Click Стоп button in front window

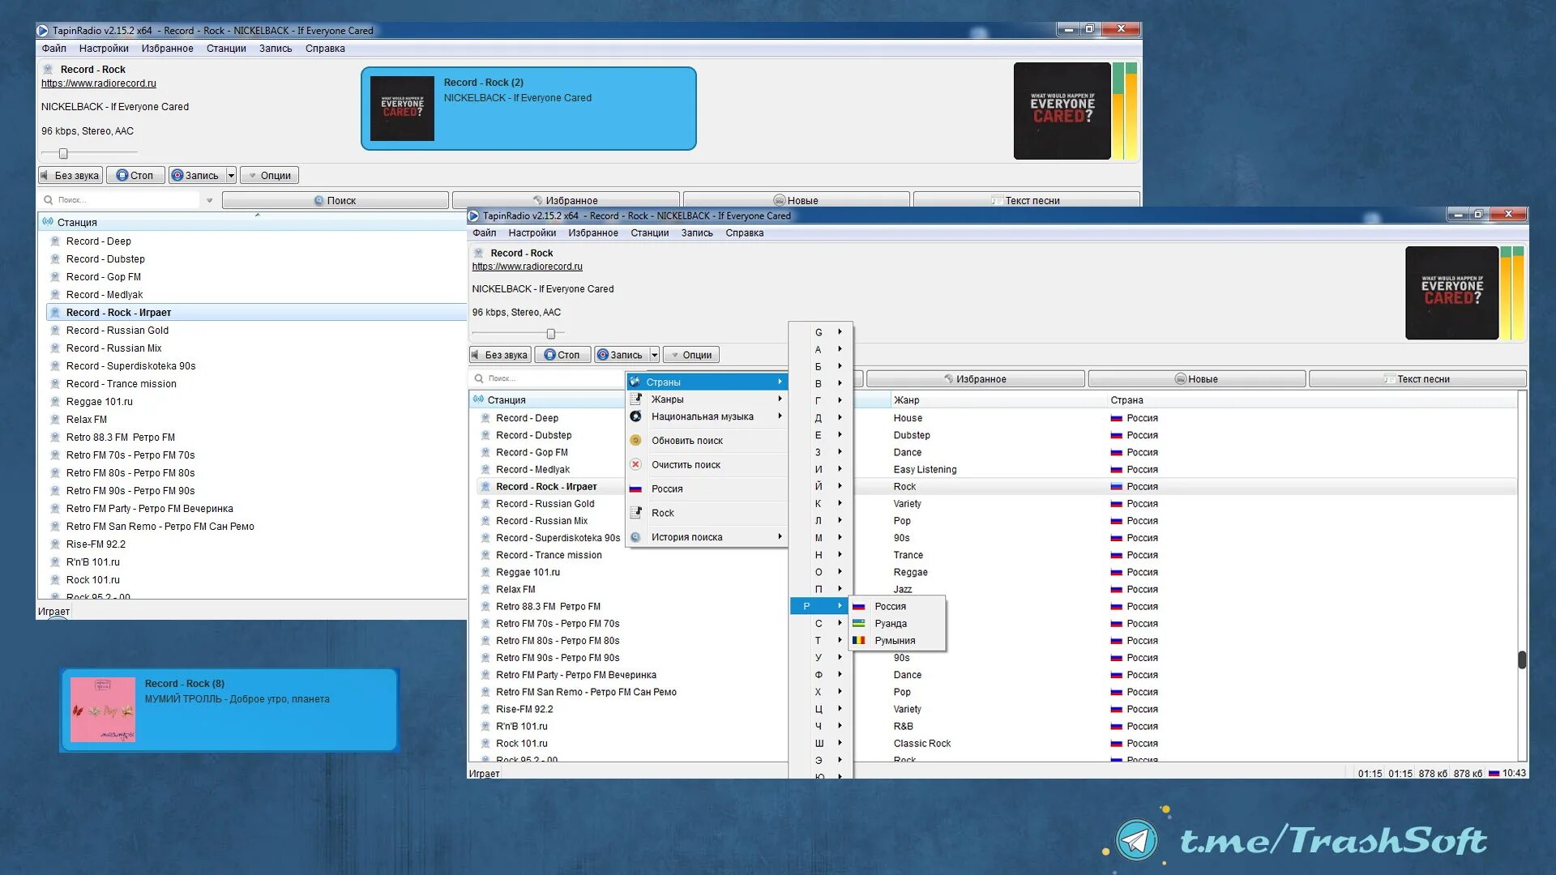click(x=562, y=355)
